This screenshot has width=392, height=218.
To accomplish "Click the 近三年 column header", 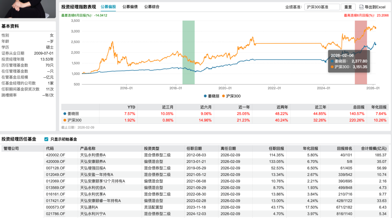I will click(320, 107).
